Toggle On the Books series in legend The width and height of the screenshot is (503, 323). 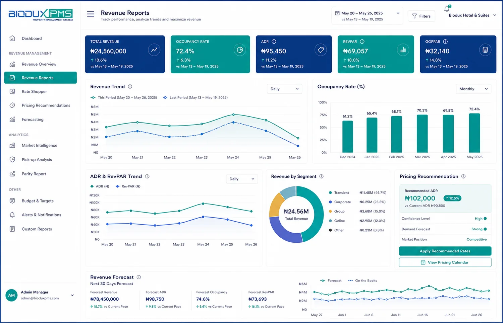tap(362, 280)
